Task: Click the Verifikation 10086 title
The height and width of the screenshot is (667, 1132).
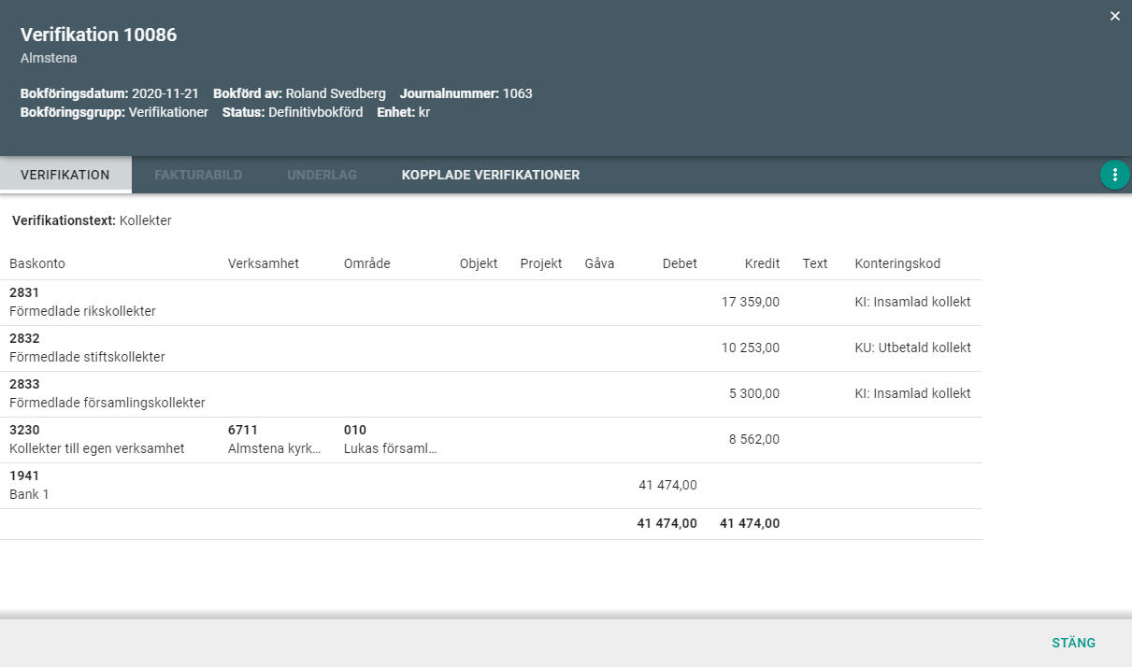Action: [x=99, y=35]
